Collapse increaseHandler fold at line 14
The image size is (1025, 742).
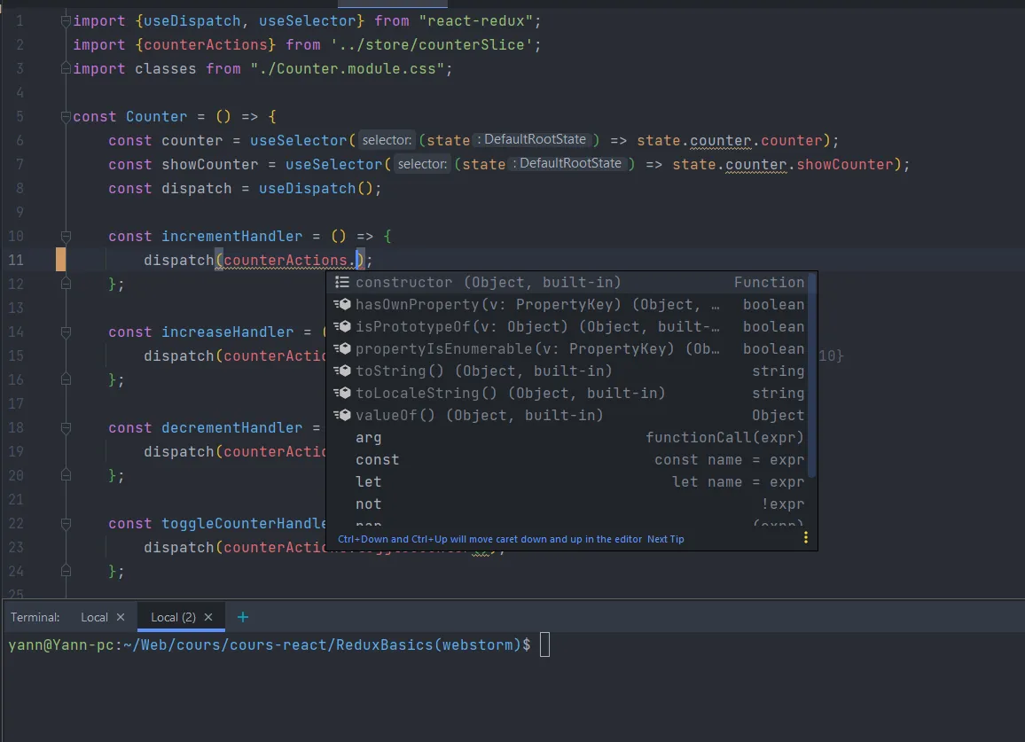point(66,332)
